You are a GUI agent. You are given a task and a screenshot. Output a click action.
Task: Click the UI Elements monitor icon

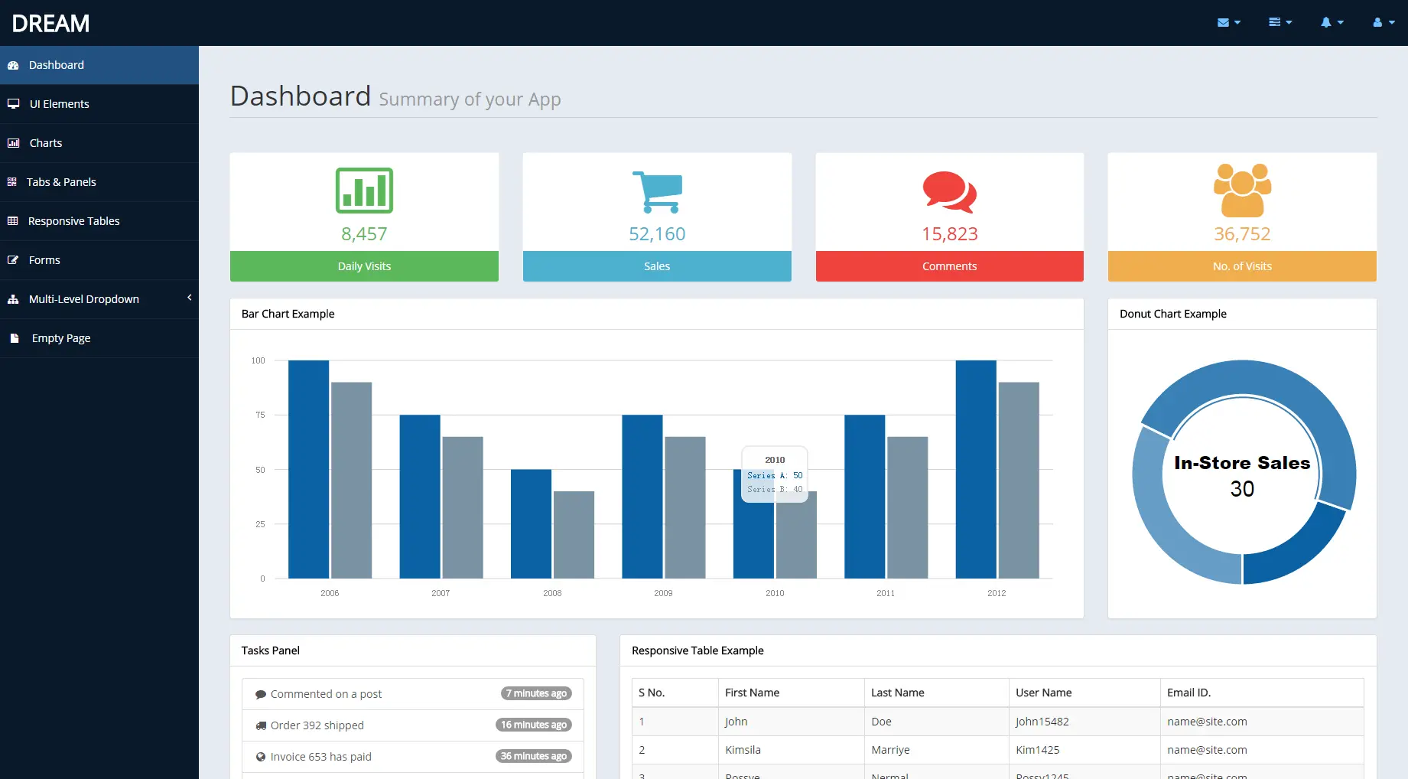(x=13, y=104)
